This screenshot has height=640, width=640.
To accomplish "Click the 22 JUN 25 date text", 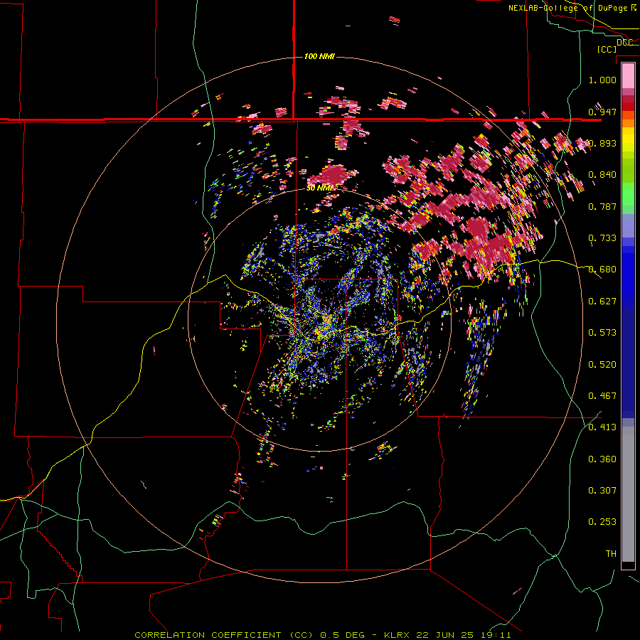I will pyautogui.click(x=445, y=635).
